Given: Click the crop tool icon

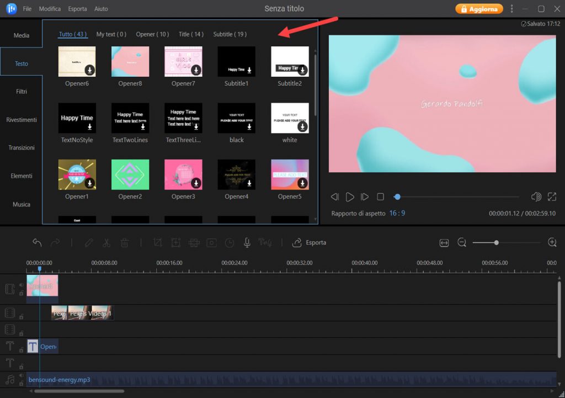Looking at the screenshot, I should coord(158,242).
